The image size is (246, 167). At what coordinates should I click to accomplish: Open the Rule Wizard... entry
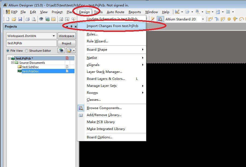tap(112, 41)
